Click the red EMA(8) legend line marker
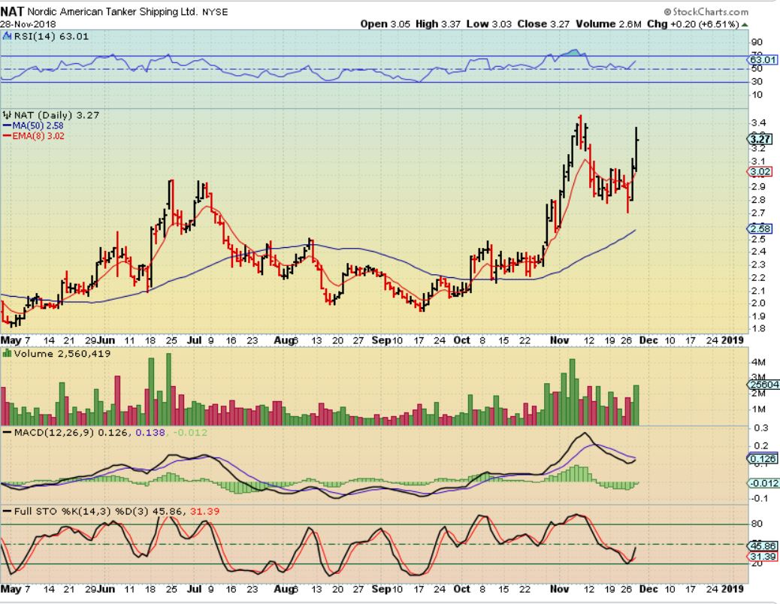 (7, 136)
